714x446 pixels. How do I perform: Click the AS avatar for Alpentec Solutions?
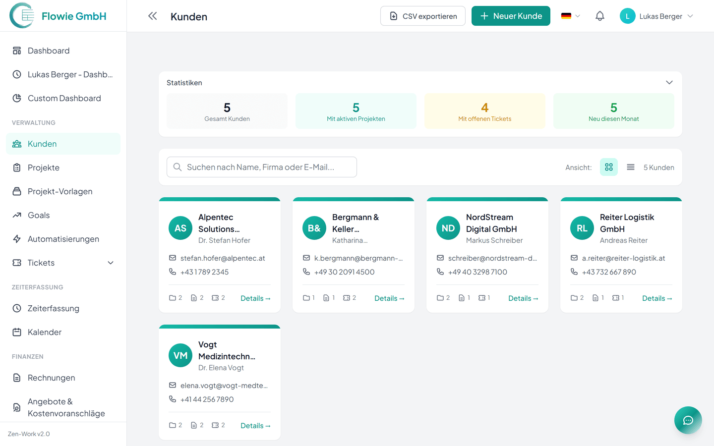(x=180, y=228)
